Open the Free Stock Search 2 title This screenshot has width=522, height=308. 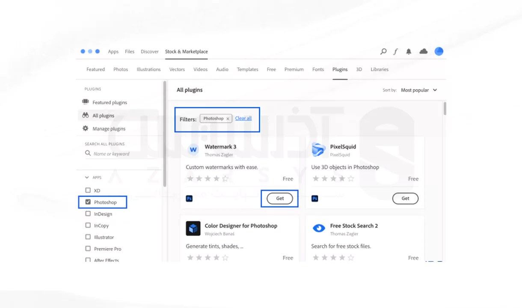pyautogui.click(x=354, y=226)
